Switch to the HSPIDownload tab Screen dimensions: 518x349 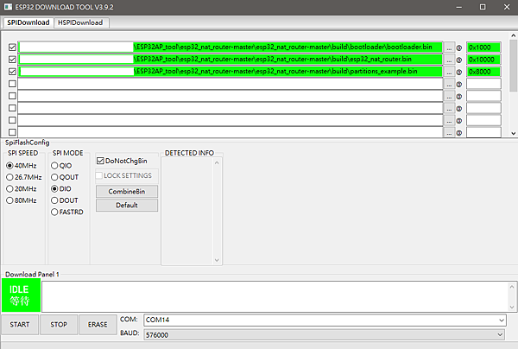coord(80,22)
